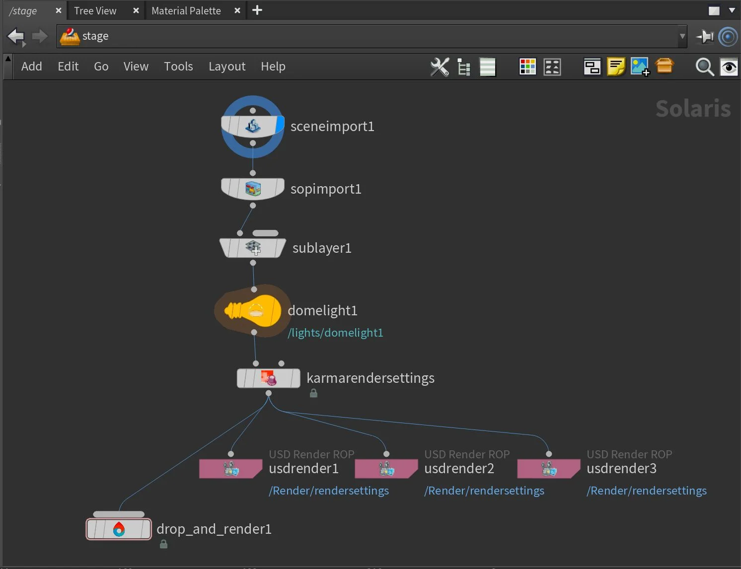Open the color palette grid icon
Image resolution: width=741 pixels, height=569 pixels.
[x=527, y=67]
